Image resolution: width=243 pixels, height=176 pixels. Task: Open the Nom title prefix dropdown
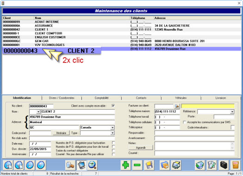(38, 112)
